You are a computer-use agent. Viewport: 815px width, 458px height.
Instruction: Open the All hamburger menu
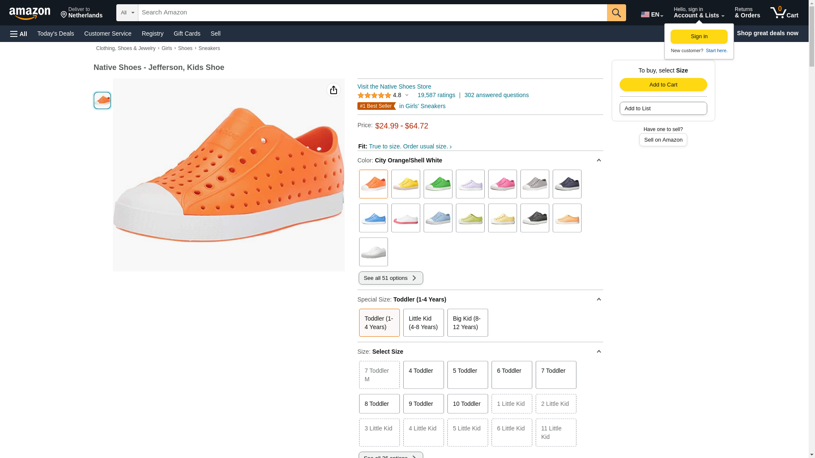click(19, 34)
